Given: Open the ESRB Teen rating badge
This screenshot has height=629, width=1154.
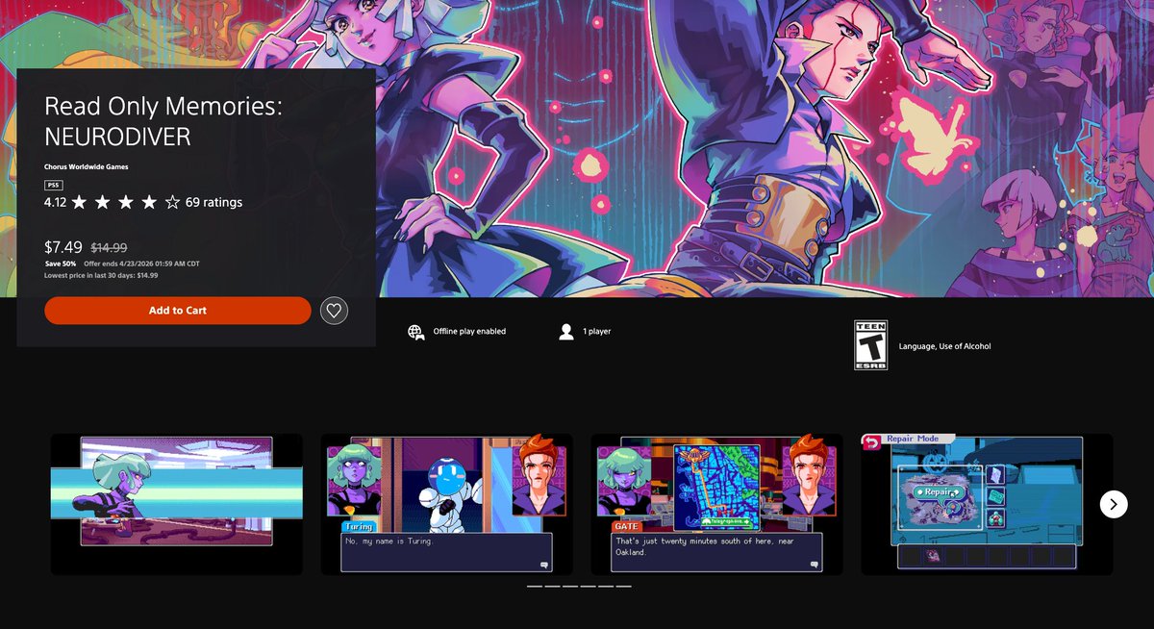Looking at the screenshot, I should pyautogui.click(x=871, y=345).
